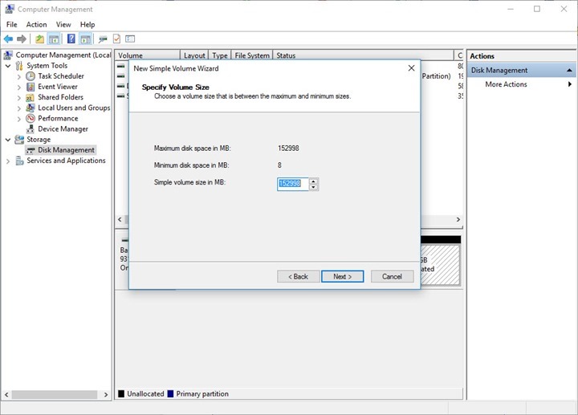Click the simple volume size field
Image resolution: width=578 pixels, height=415 pixels.
pyautogui.click(x=292, y=184)
